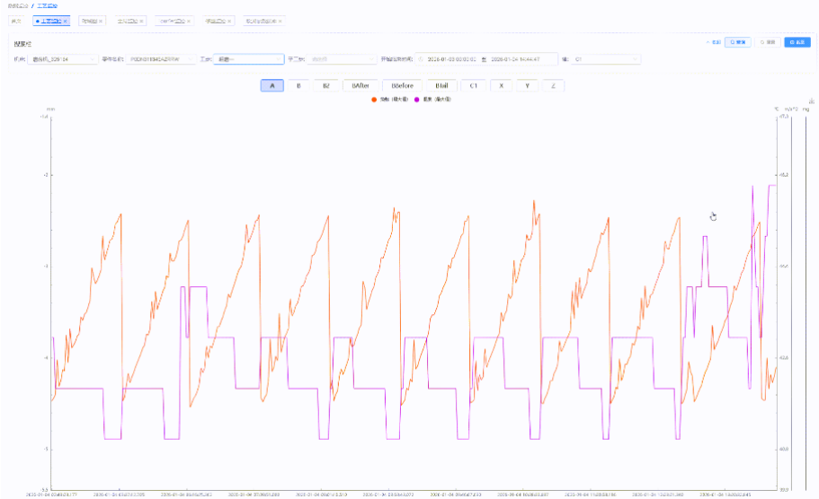Toggle the orange load series legend
Image resolution: width=819 pixels, height=499 pixels.
[x=372, y=100]
